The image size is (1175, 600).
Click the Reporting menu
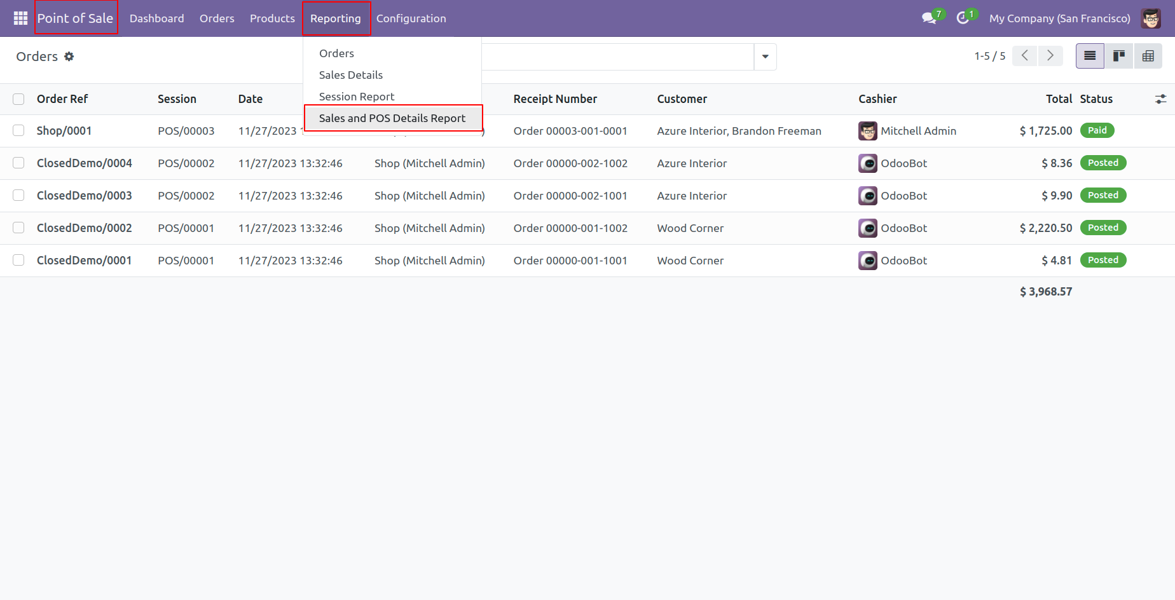pos(336,18)
